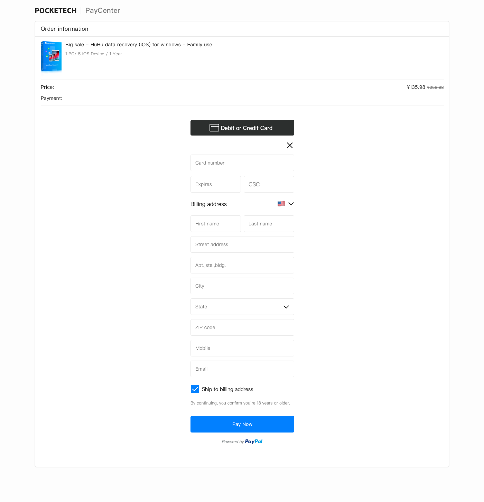The height and width of the screenshot is (502, 484).
Task: Open the State dropdown
Action: point(242,307)
